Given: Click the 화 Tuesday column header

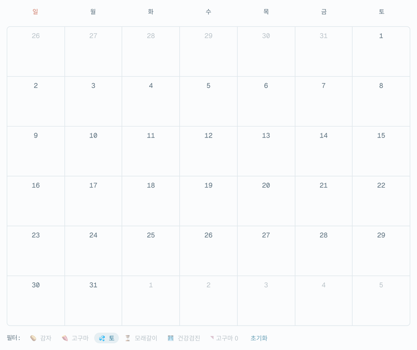Looking at the screenshot, I should (151, 12).
